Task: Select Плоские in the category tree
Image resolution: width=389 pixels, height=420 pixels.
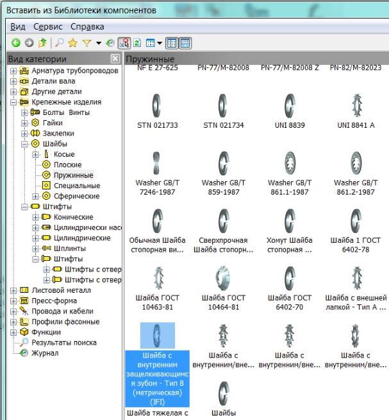Action: click(68, 165)
